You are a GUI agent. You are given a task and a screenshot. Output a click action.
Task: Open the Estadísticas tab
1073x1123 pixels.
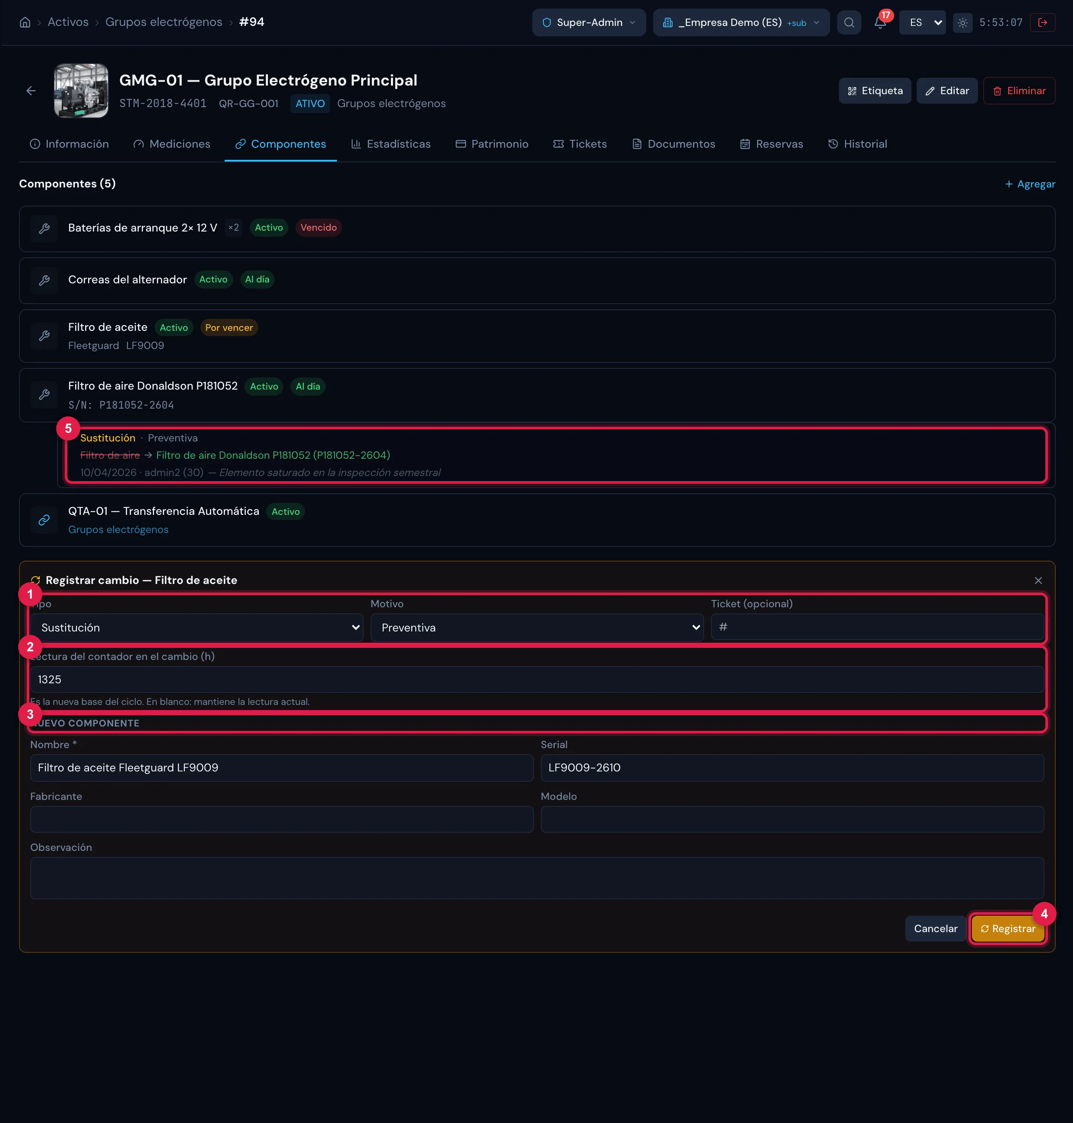(x=390, y=144)
